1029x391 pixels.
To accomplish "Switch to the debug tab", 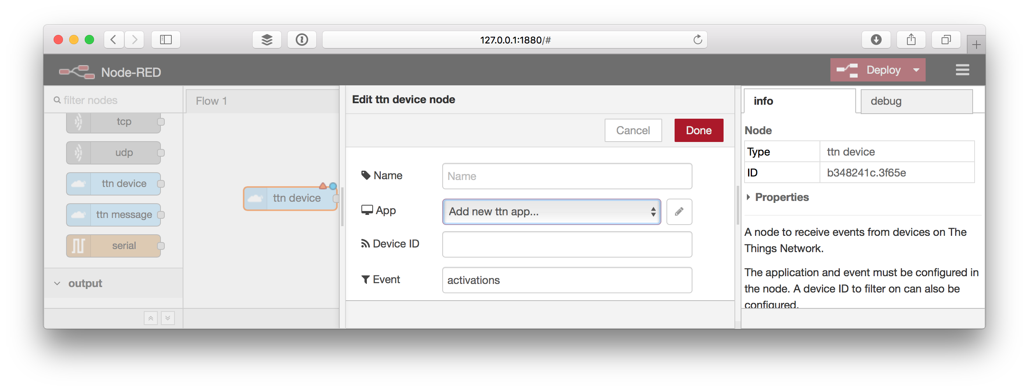I will coord(916,101).
